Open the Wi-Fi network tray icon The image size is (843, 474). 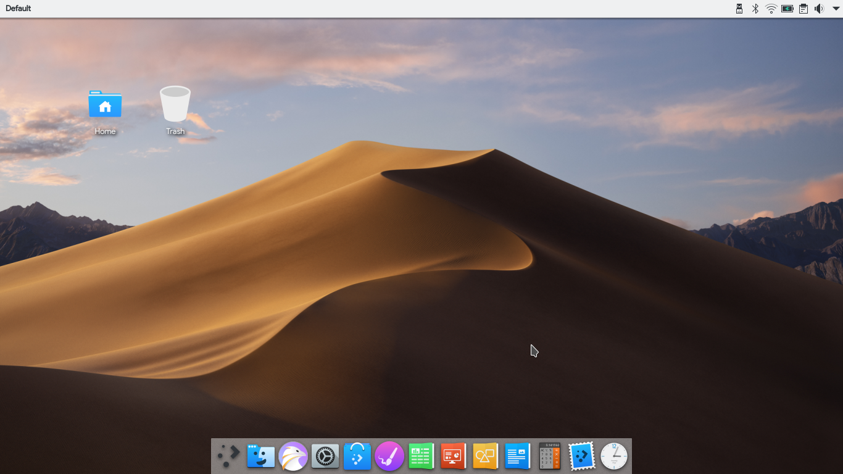[771, 9]
